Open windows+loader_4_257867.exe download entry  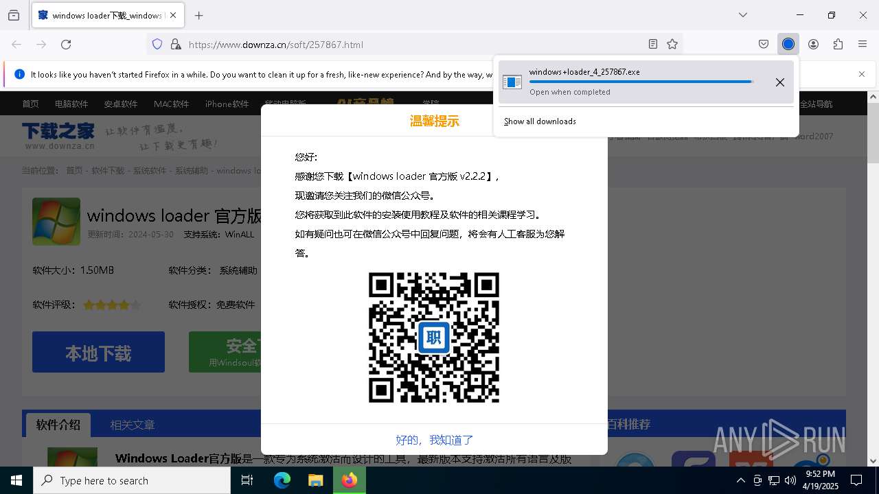coord(646,82)
